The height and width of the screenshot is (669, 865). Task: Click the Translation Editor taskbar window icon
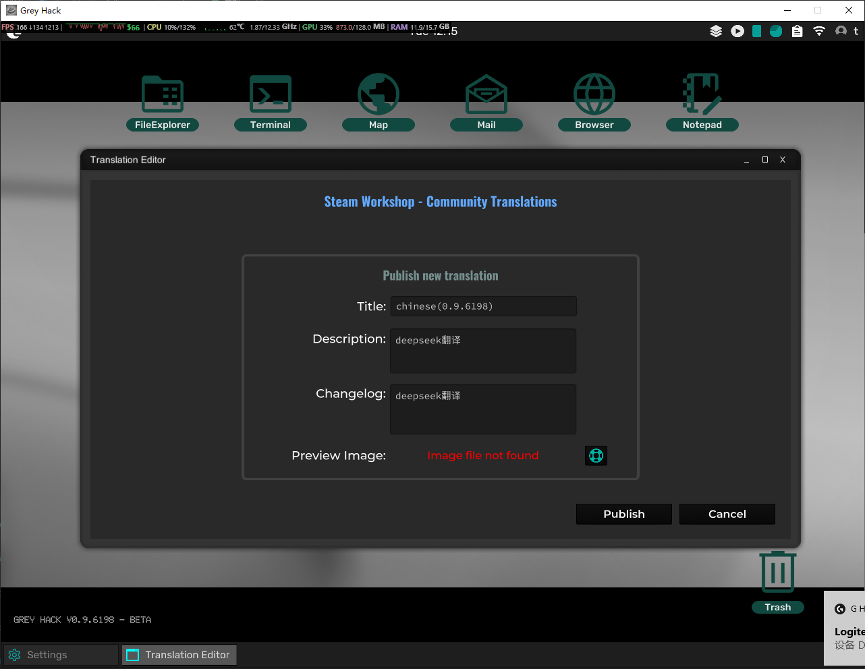coord(133,655)
